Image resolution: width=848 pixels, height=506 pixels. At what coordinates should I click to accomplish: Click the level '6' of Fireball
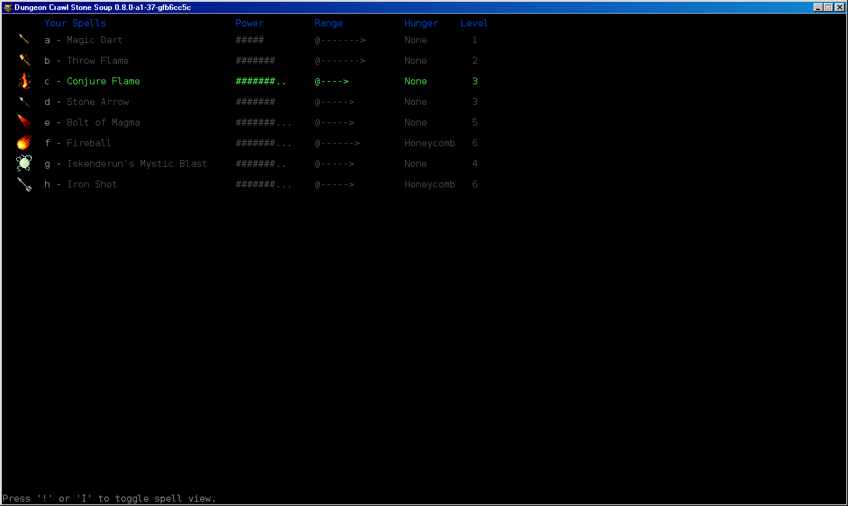475,143
